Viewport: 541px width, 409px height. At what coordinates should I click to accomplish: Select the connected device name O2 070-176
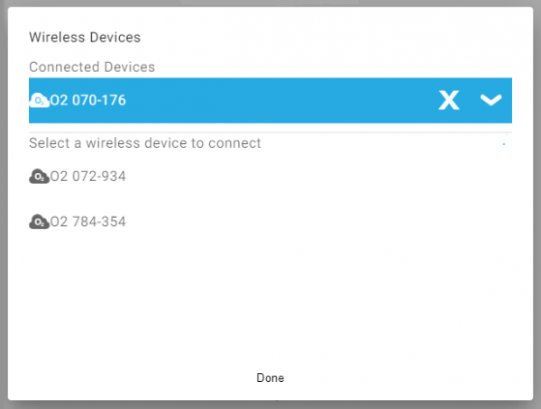click(x=87, y=100)
